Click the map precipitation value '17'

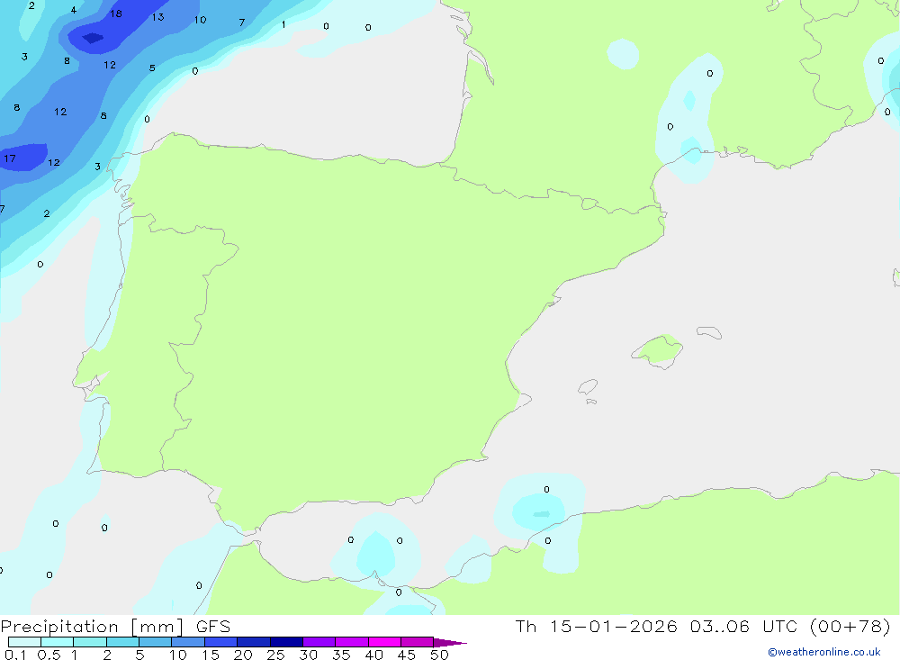pyautogui.click(x=10, y=158)
